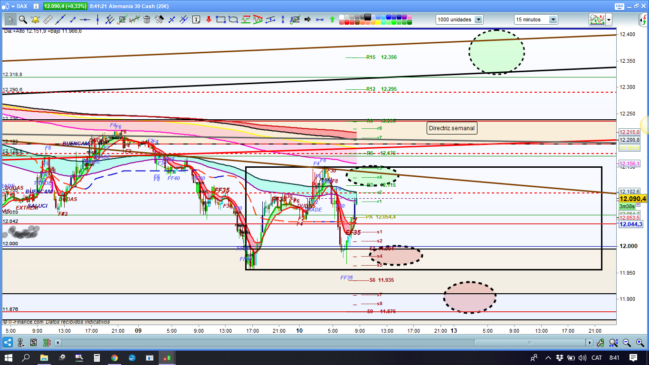Pick the red down arrow marker tool
The width and height of the screenshot is (649, 365).
[x=208, y=19]
